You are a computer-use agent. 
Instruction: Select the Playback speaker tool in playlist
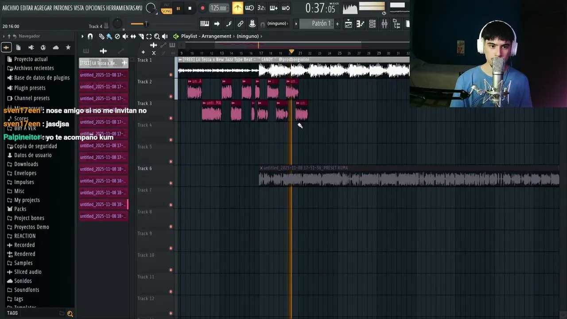tap(165, 36)
